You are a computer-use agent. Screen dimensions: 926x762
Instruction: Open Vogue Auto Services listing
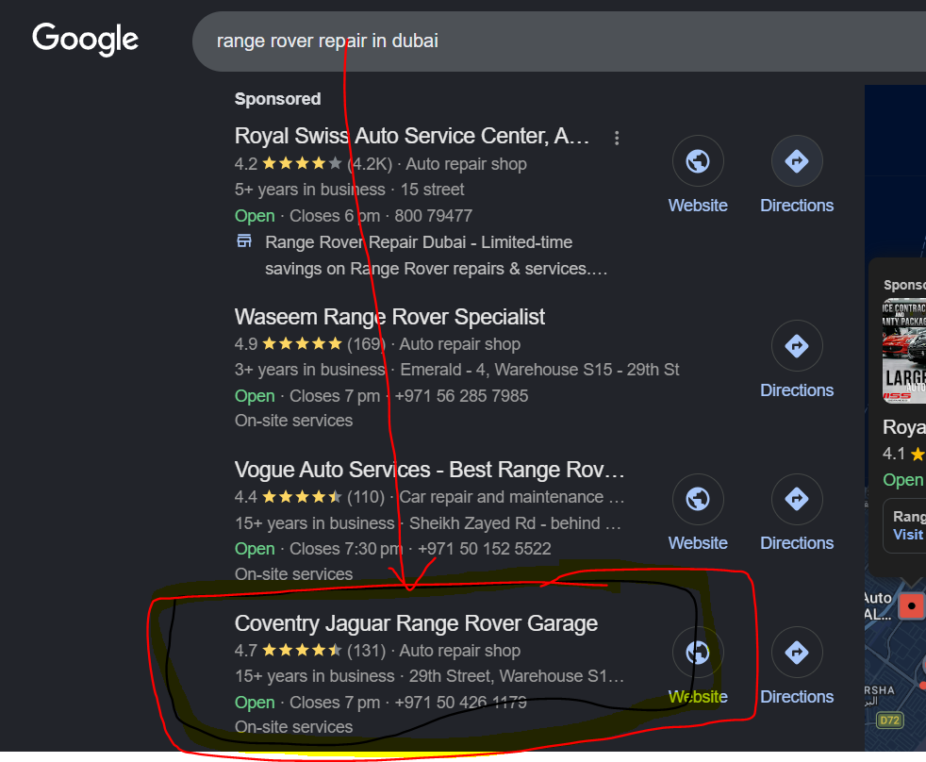tap(429, 470)
